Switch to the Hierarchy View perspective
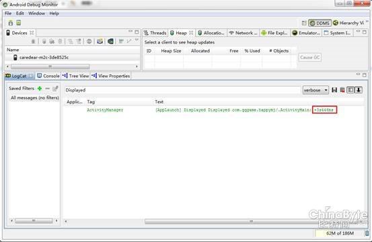The width and height of the screenshot is (372, 242). [348, 23]
